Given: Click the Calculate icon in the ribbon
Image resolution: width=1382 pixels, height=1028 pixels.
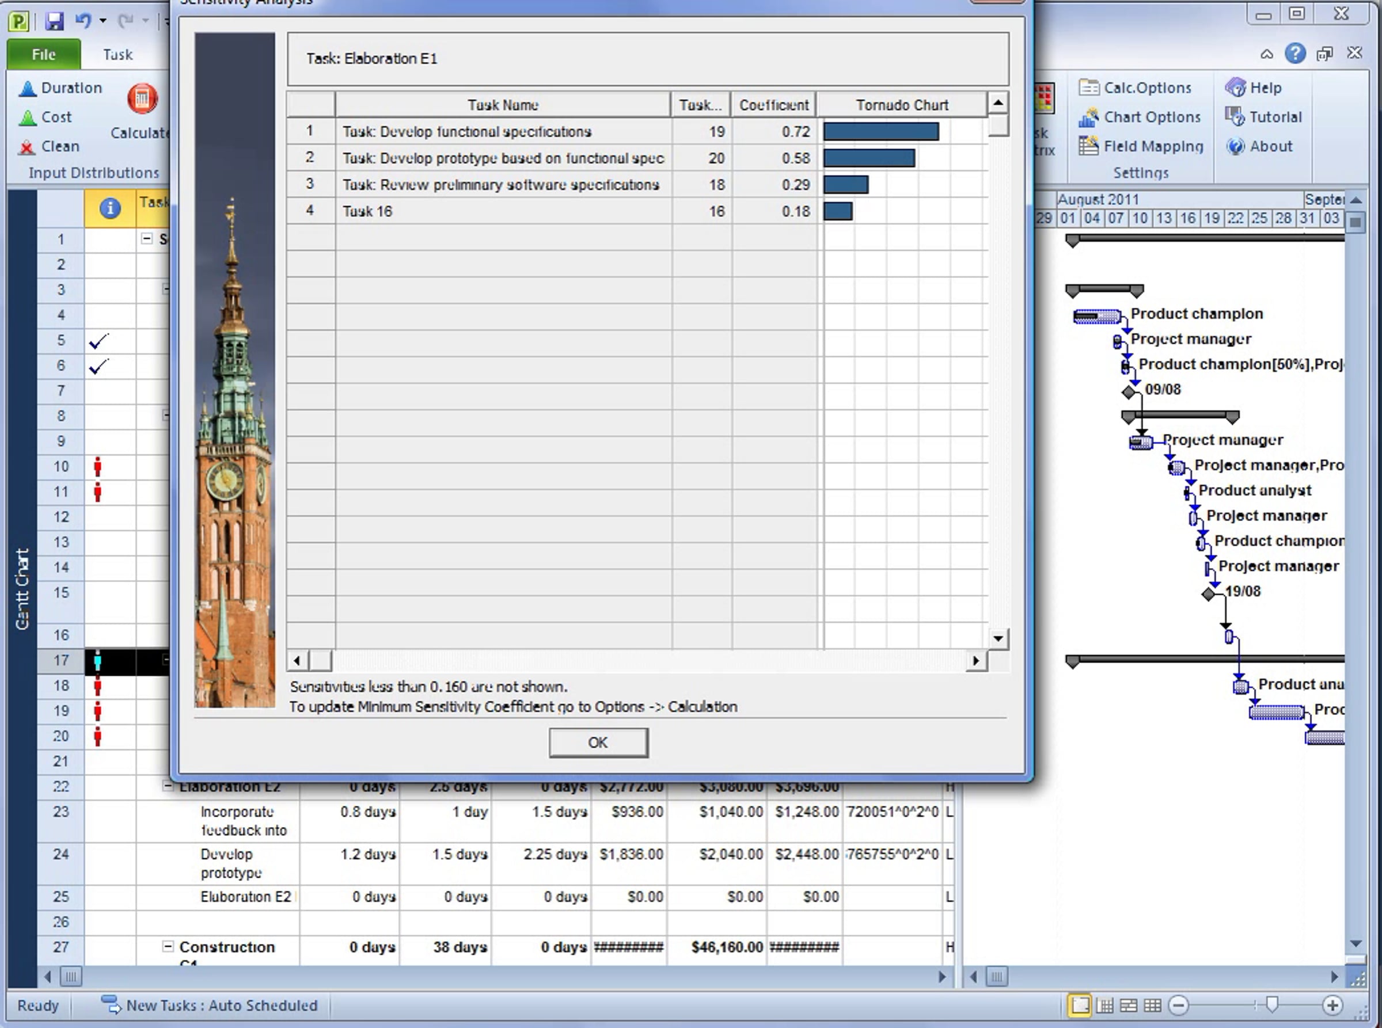Looking at the screenshot, I should [143, 99].
